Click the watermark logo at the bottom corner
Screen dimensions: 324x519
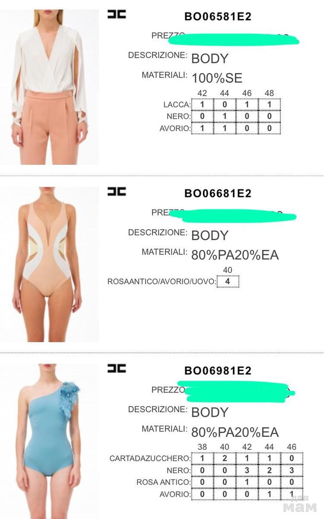[x=300, y=505]
